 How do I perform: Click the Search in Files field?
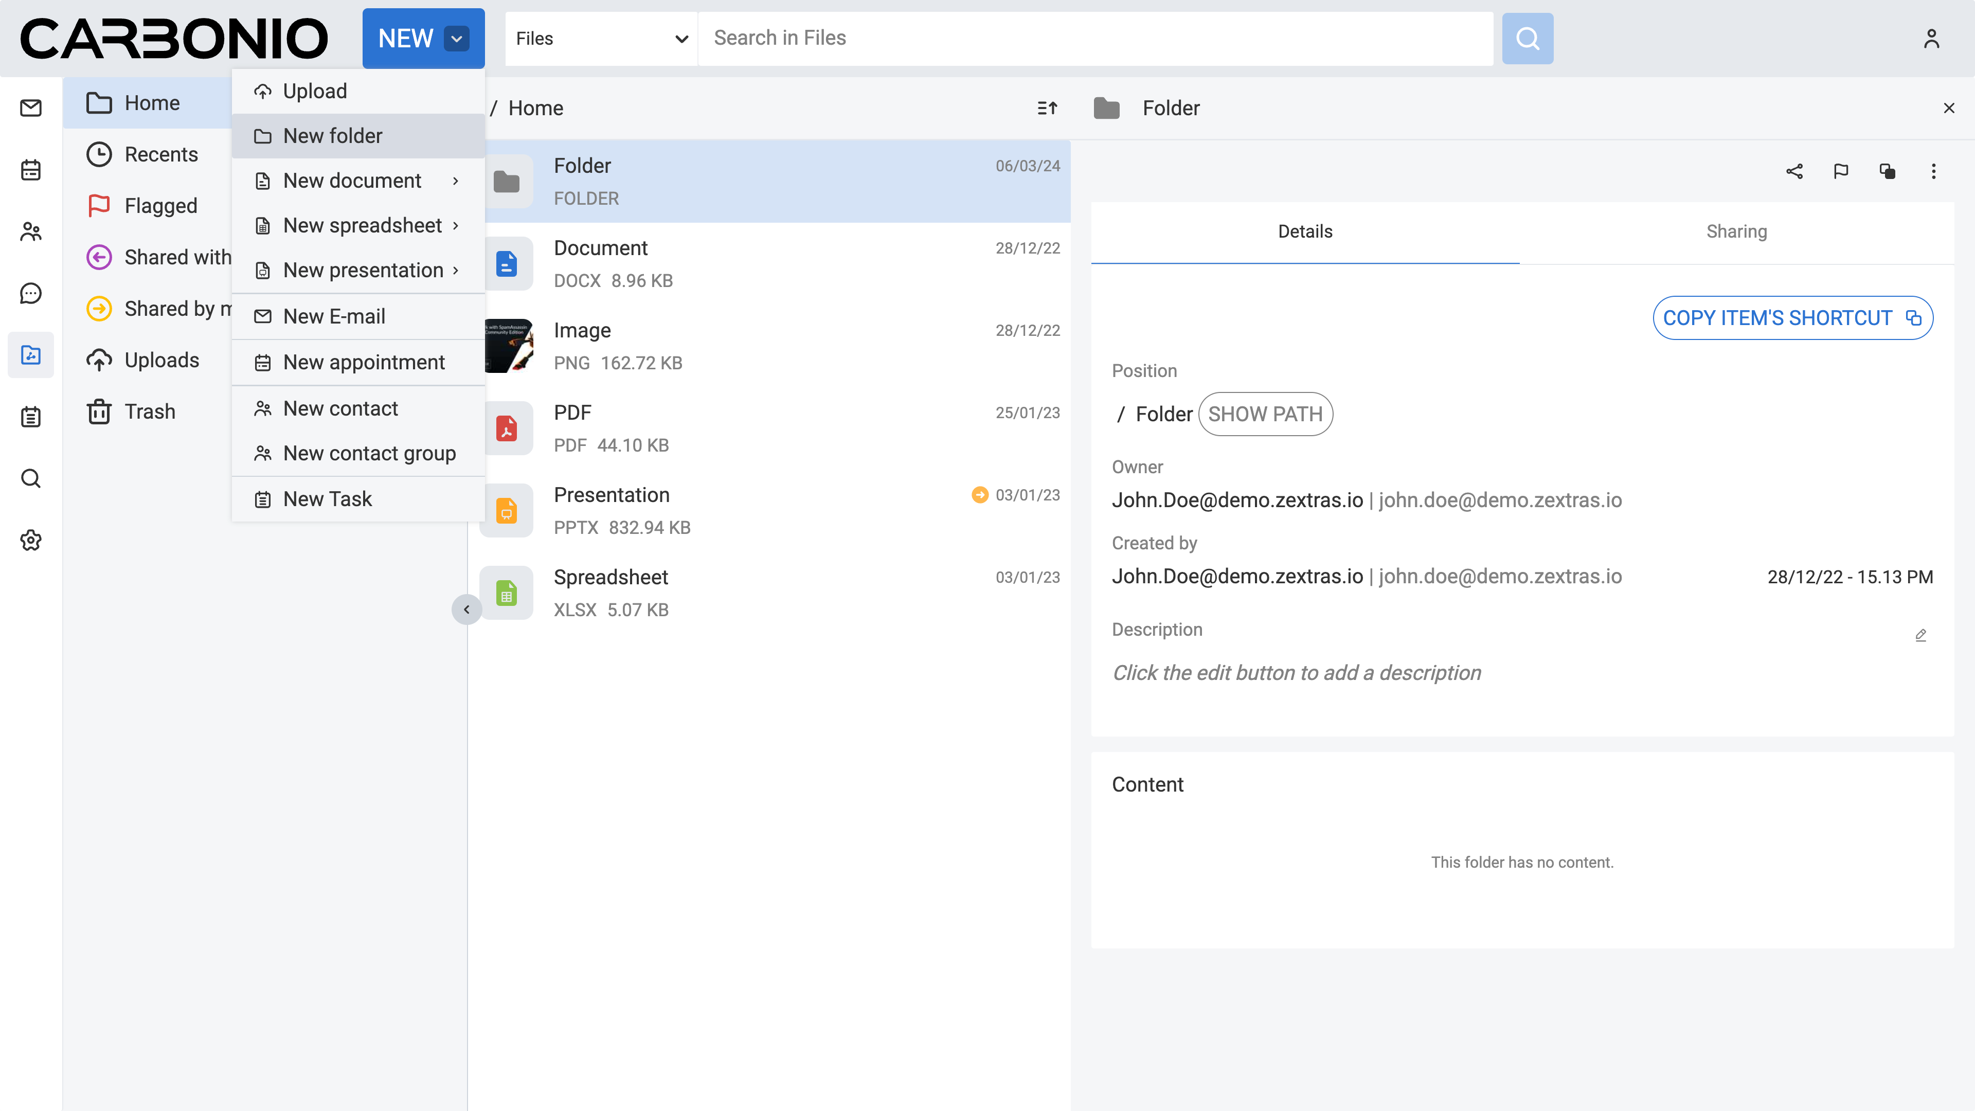[1094, 39]
